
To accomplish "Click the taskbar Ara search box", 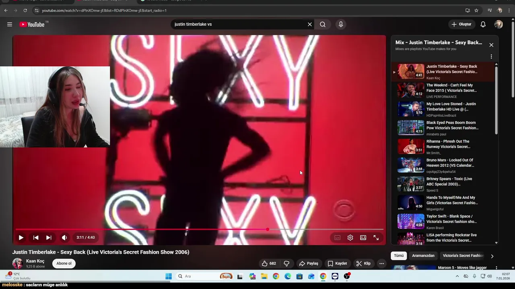I will point(205,276).
